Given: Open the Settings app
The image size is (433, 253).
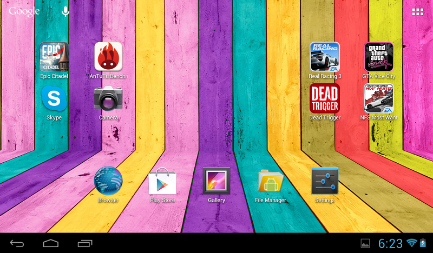Looking at the screenshot, I should [x=325, y=181].
